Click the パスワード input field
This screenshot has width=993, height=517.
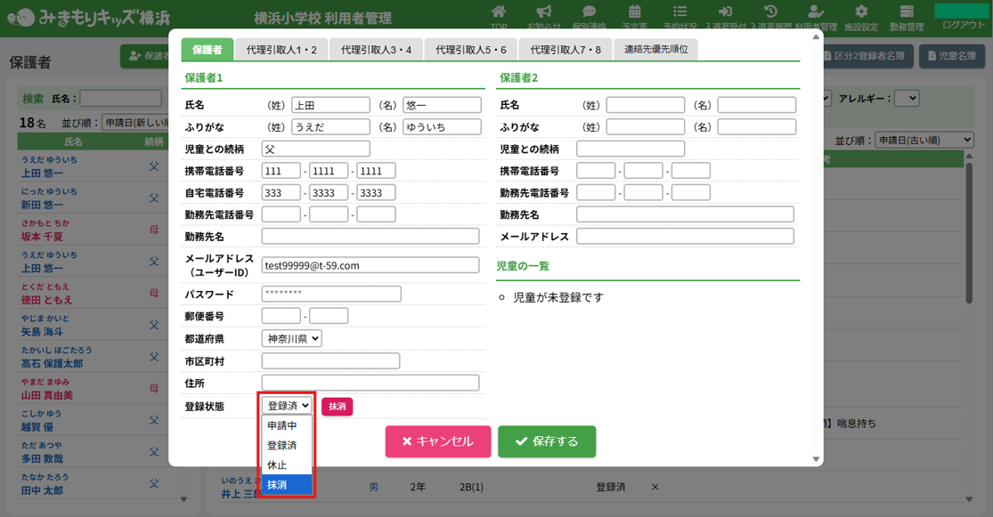[x=331, y=295]
